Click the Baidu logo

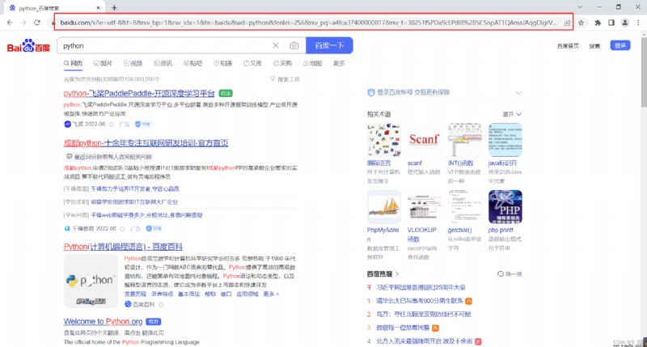pyautogui.click(x=28, y=46)
